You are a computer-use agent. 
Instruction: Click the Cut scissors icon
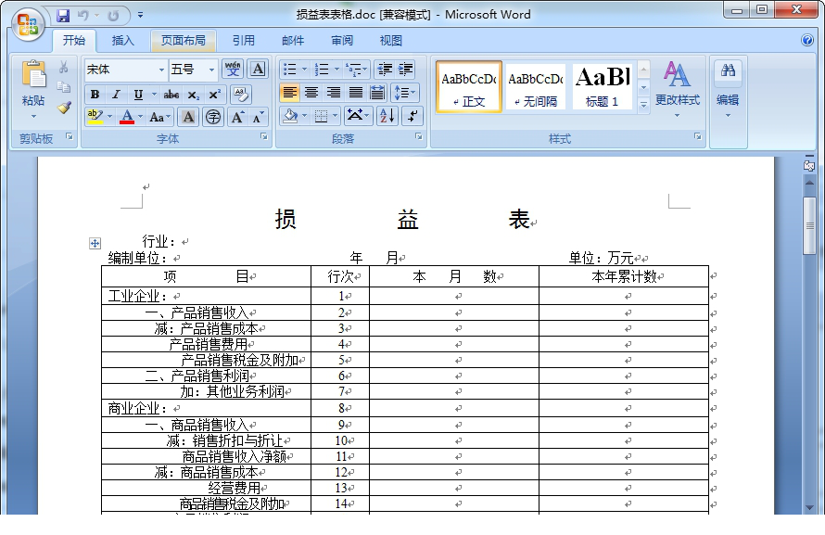coord(64,68)
